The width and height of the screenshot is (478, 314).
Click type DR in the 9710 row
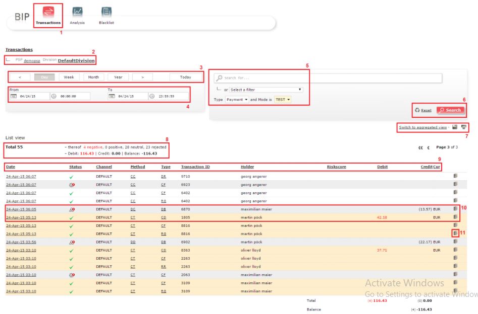(164, 176)
